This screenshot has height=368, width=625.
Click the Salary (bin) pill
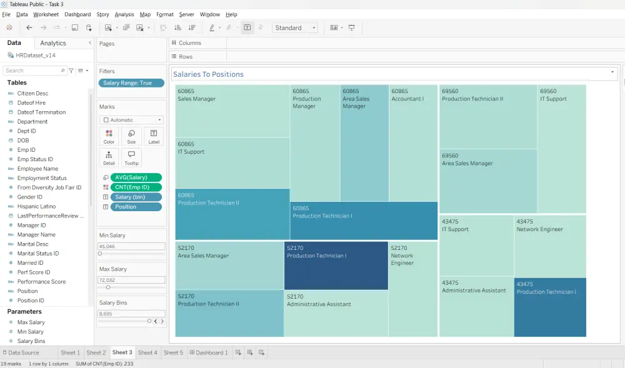coord(136,197)
